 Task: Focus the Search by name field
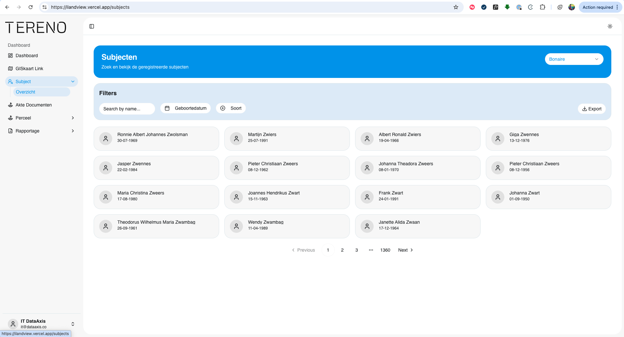click(127, 109)
